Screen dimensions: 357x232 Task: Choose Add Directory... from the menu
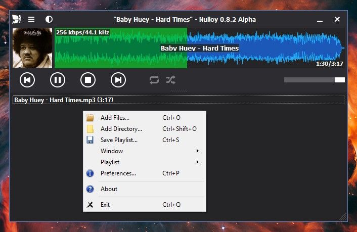click(121, 129)
